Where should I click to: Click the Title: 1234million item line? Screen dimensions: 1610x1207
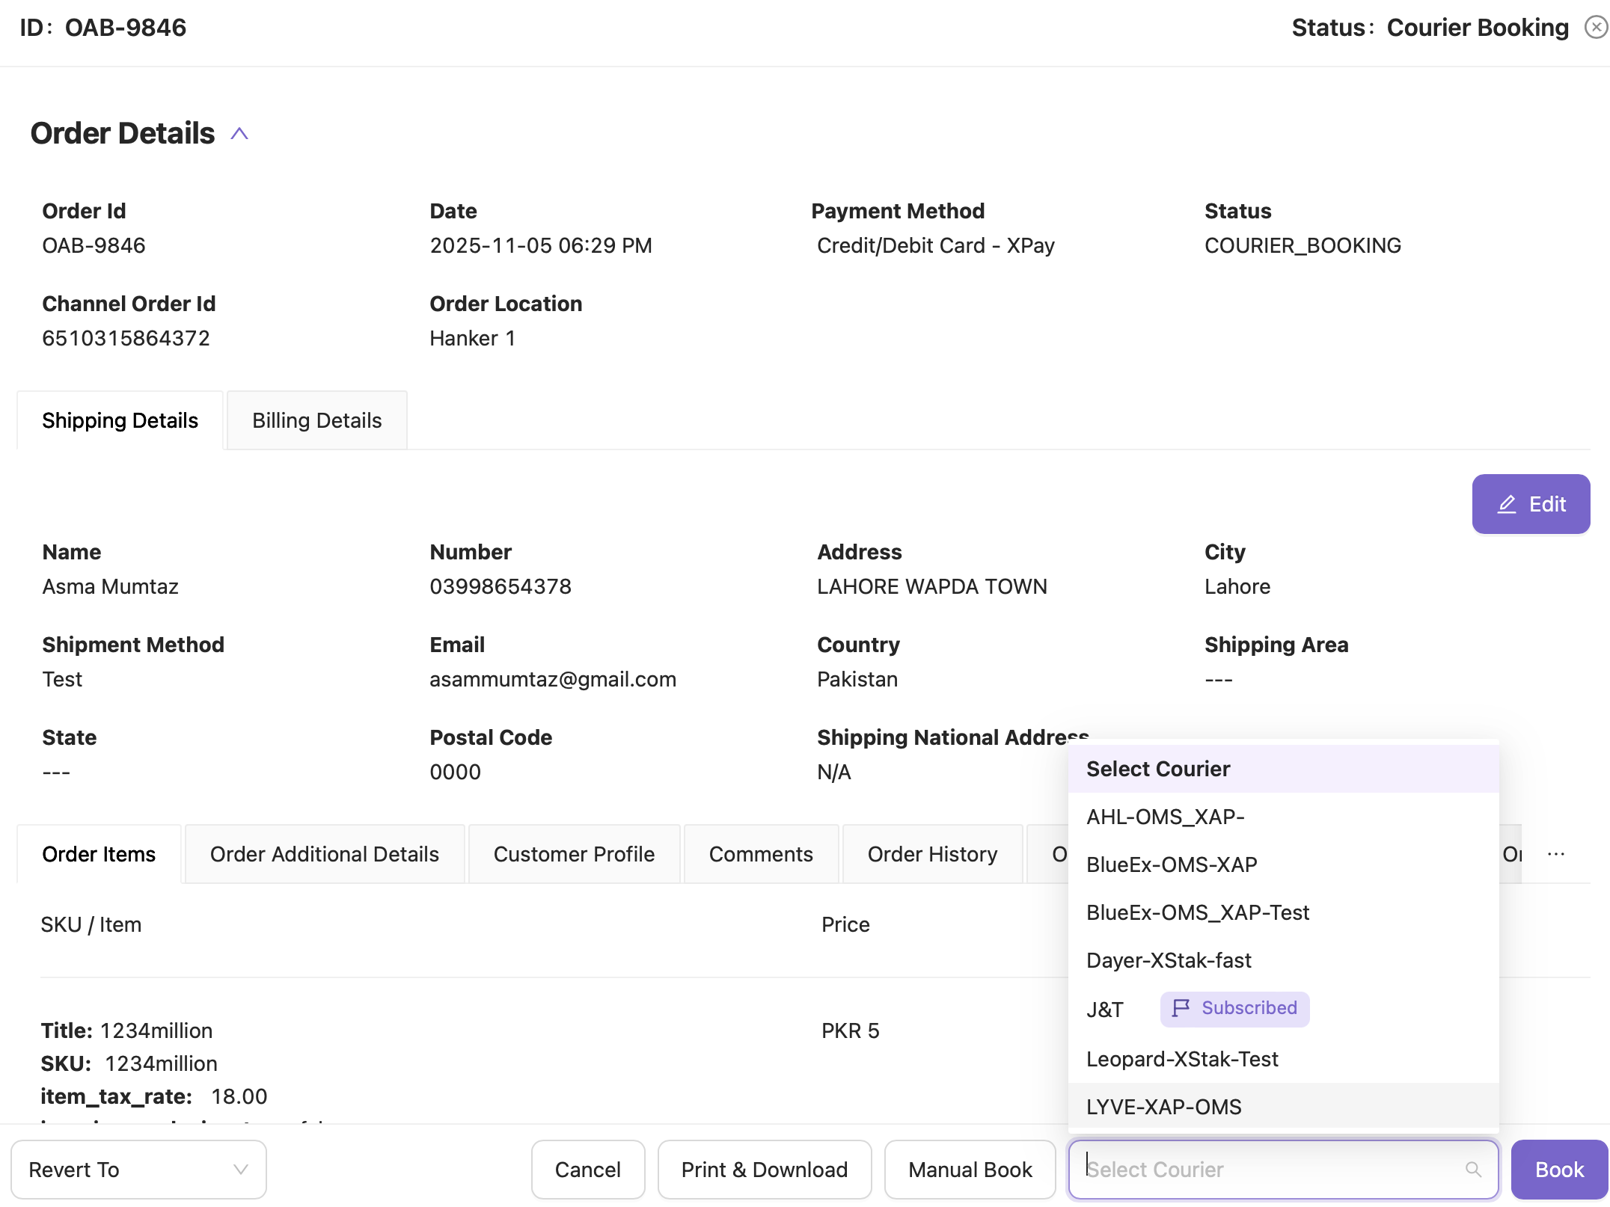tap(126, 1031)
